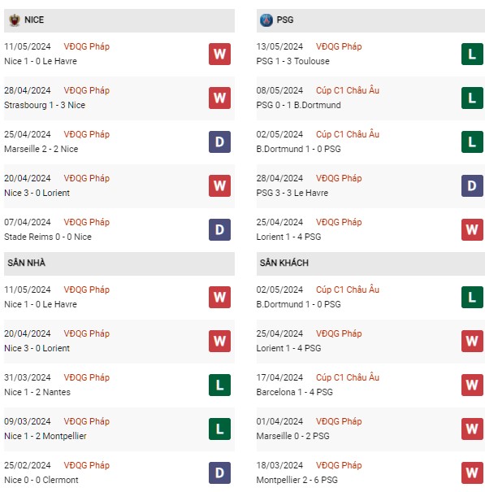Open the Marseille 0 - 2 PSG result
This screenshot has height=492, width=485.
[292, 436]
